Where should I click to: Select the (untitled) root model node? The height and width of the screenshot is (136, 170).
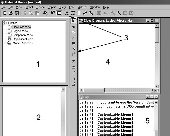pyautogui.click(x=13, y=23)
